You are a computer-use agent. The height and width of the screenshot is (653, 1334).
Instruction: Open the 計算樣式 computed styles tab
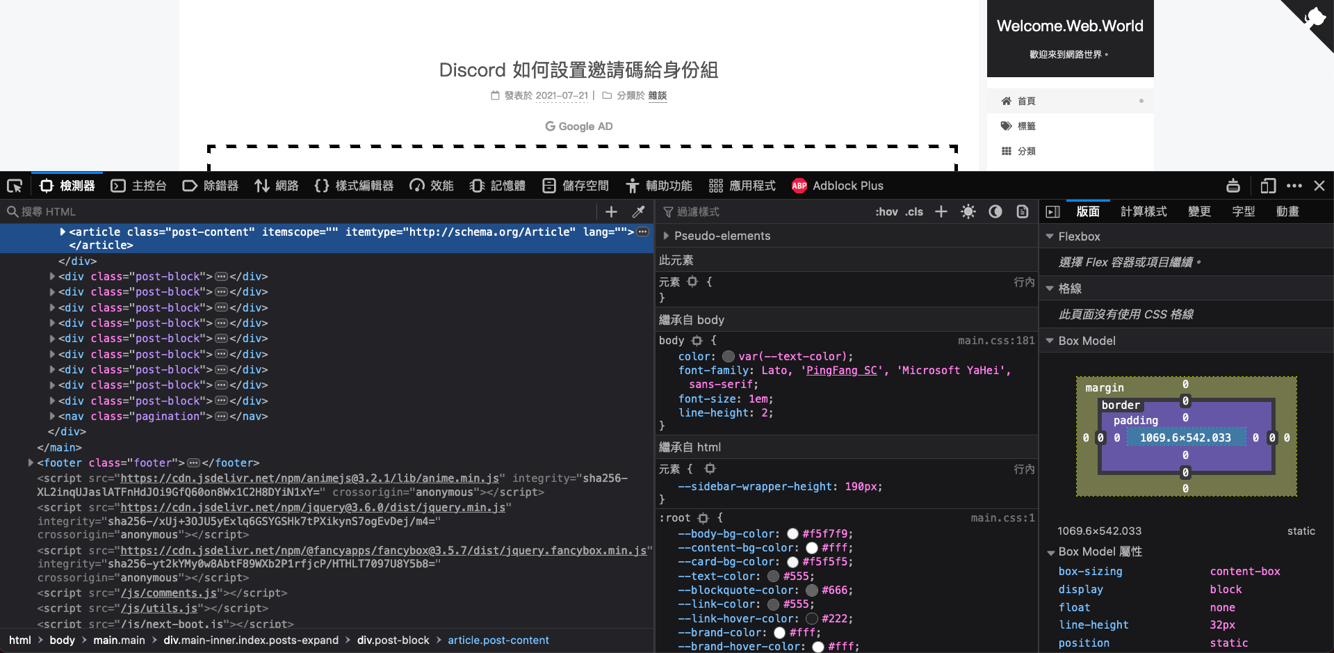(1144, 211)
